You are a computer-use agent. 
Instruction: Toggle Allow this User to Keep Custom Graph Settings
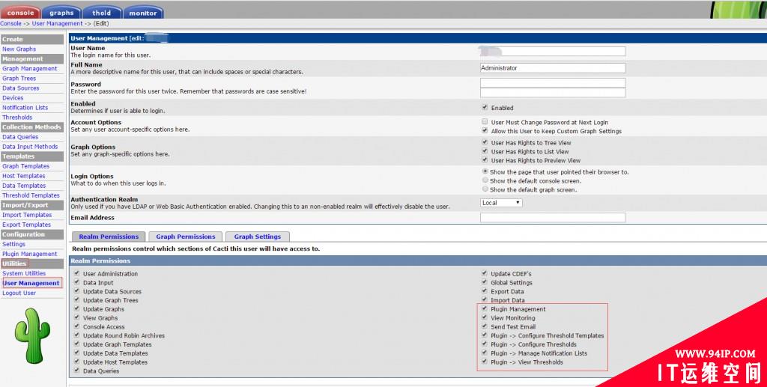(485, 130)
